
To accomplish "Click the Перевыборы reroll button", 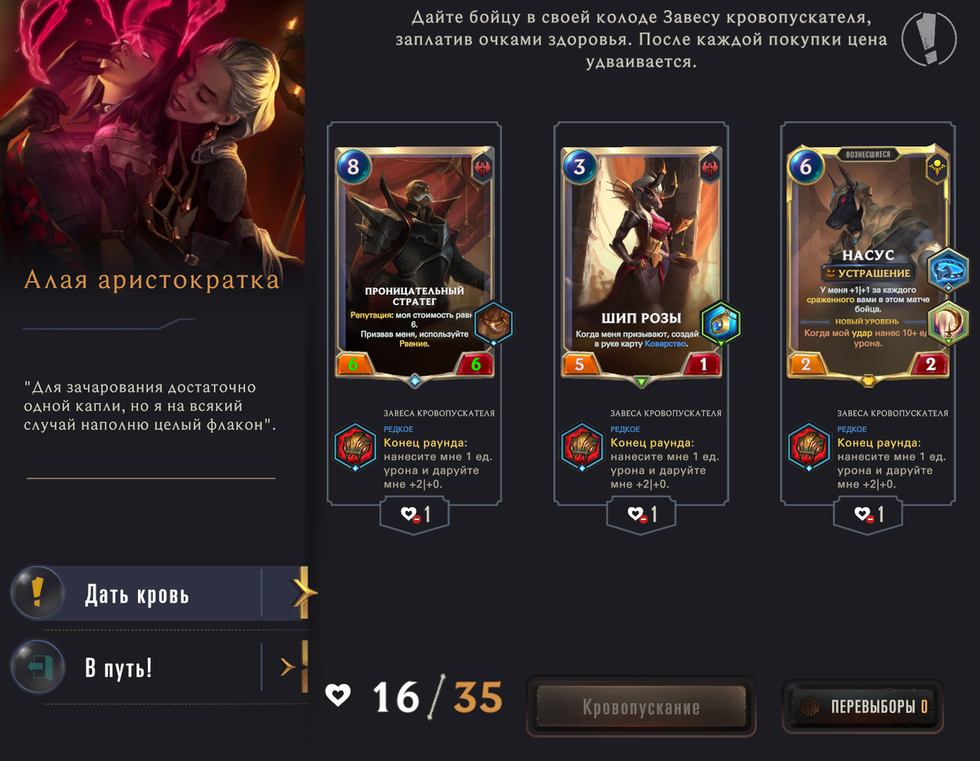I will click(x=862, y=707).
